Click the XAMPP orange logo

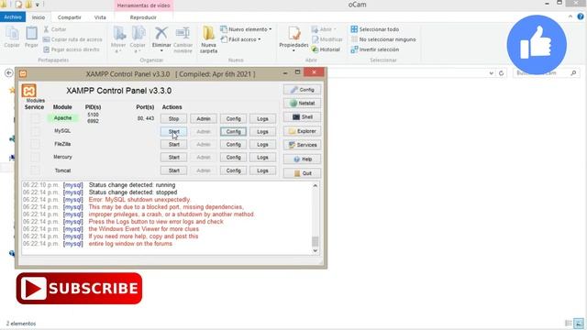point(28,91)
